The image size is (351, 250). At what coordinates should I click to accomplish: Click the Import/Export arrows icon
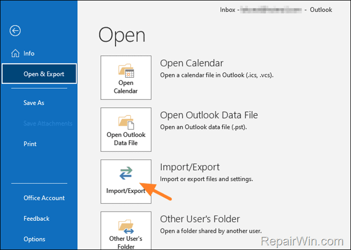[x=126, y=173]
